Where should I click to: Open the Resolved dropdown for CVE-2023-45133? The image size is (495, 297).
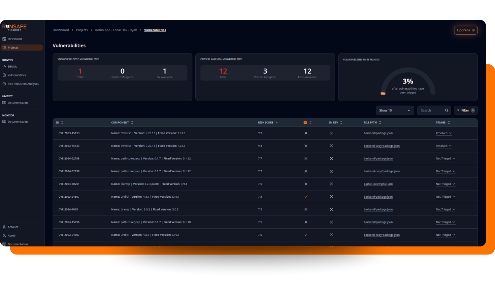tap(444, 133)
